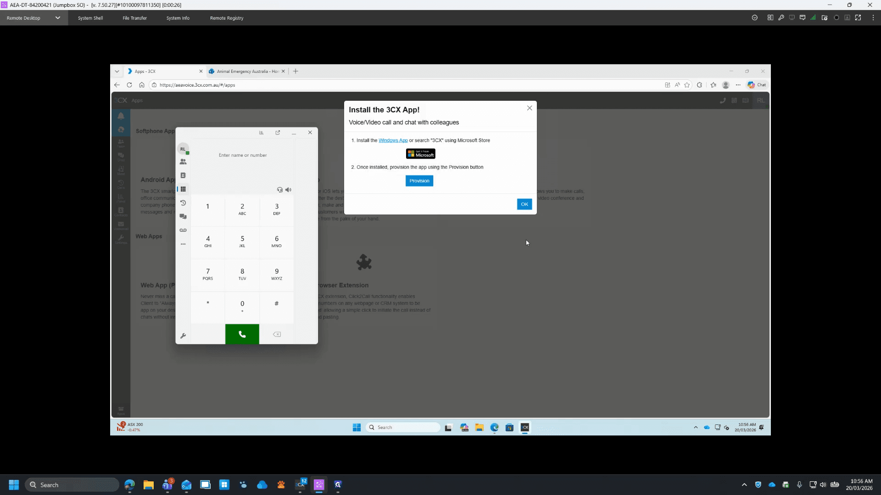Expand the circled chevron in remote toolbar
Screen dimensions: 881x495
tap(755, 18)
